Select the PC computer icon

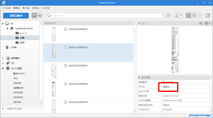pos(7,24)
